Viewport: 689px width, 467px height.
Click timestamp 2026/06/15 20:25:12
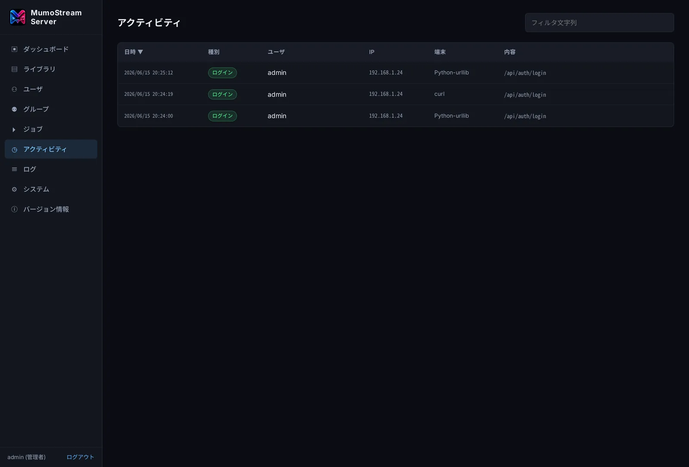tap(149, 73)
